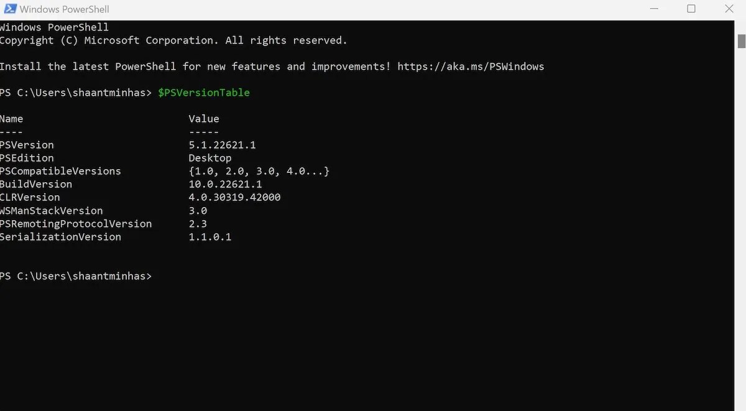
Task: Click the maximize button
Action: 691,9
